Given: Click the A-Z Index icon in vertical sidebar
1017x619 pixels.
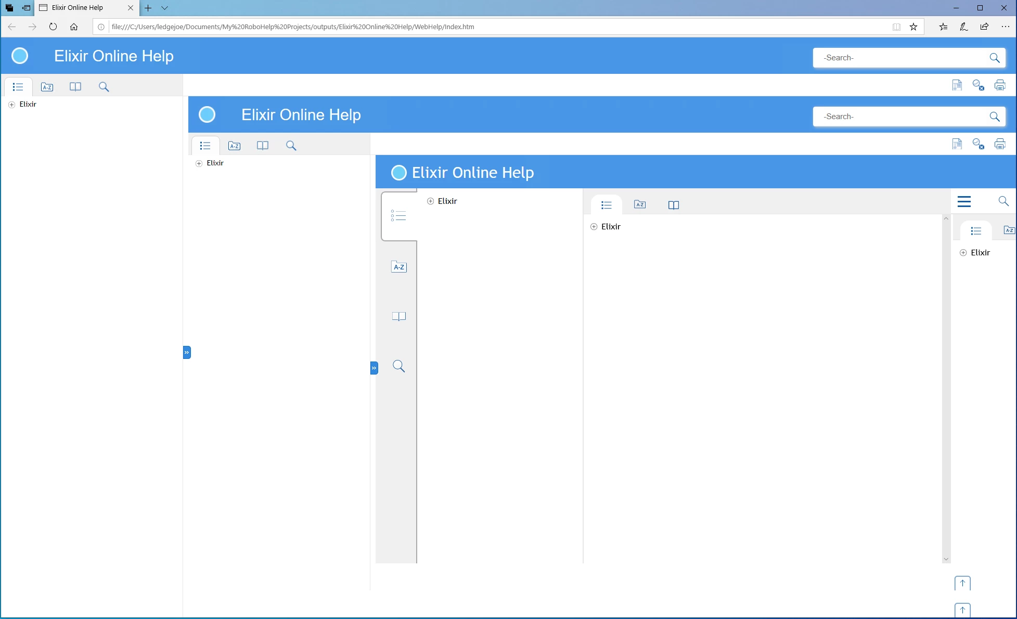Looking at the screenshot, I should point(398,267).
